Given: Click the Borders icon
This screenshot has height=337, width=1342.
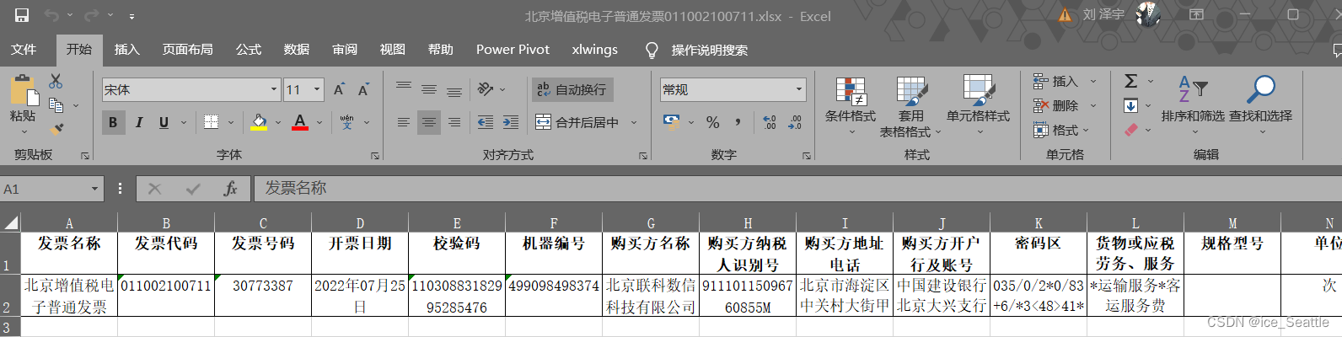Looking at the screenshot, I should [212, 122].
